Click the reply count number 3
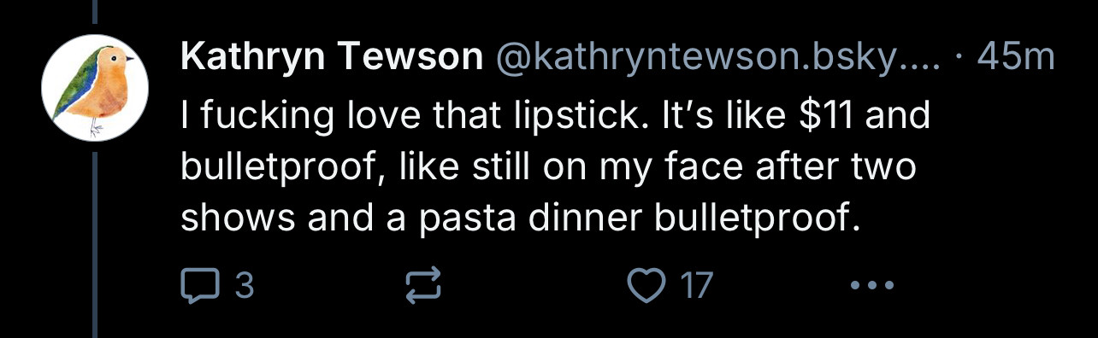The width and height of the screenshot is (1098, 338). click(244, 286)
